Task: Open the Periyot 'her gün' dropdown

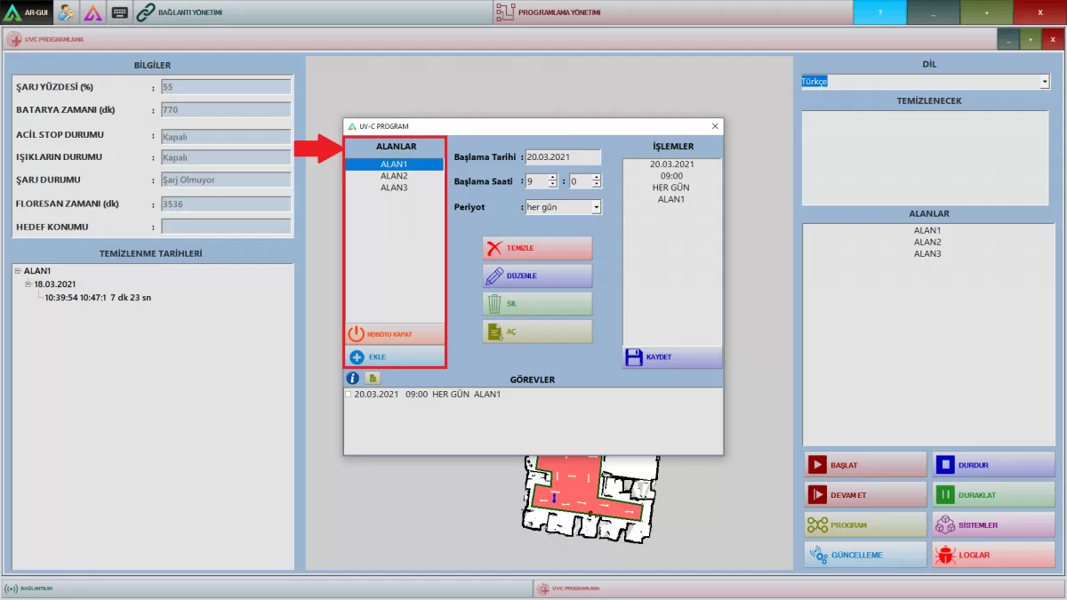Action: click(596, 207)
